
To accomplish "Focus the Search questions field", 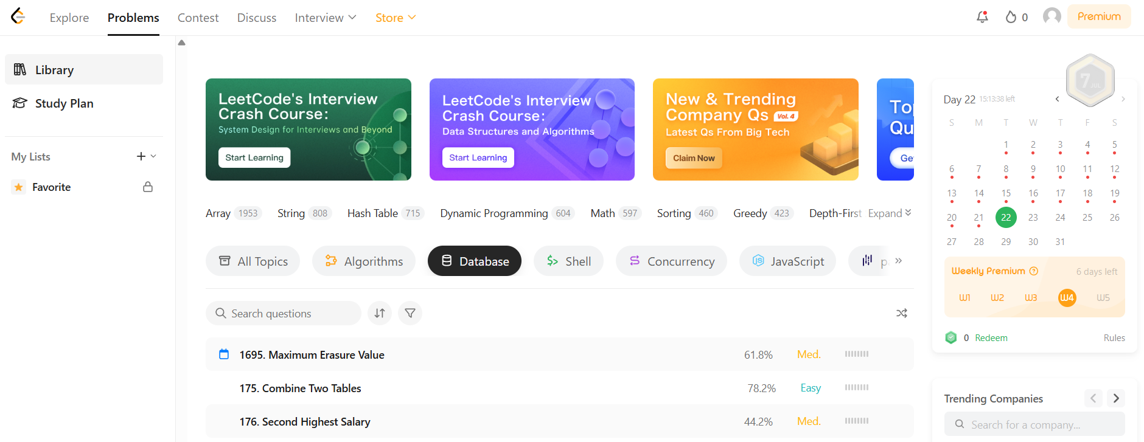I will [x=284, y=313].
